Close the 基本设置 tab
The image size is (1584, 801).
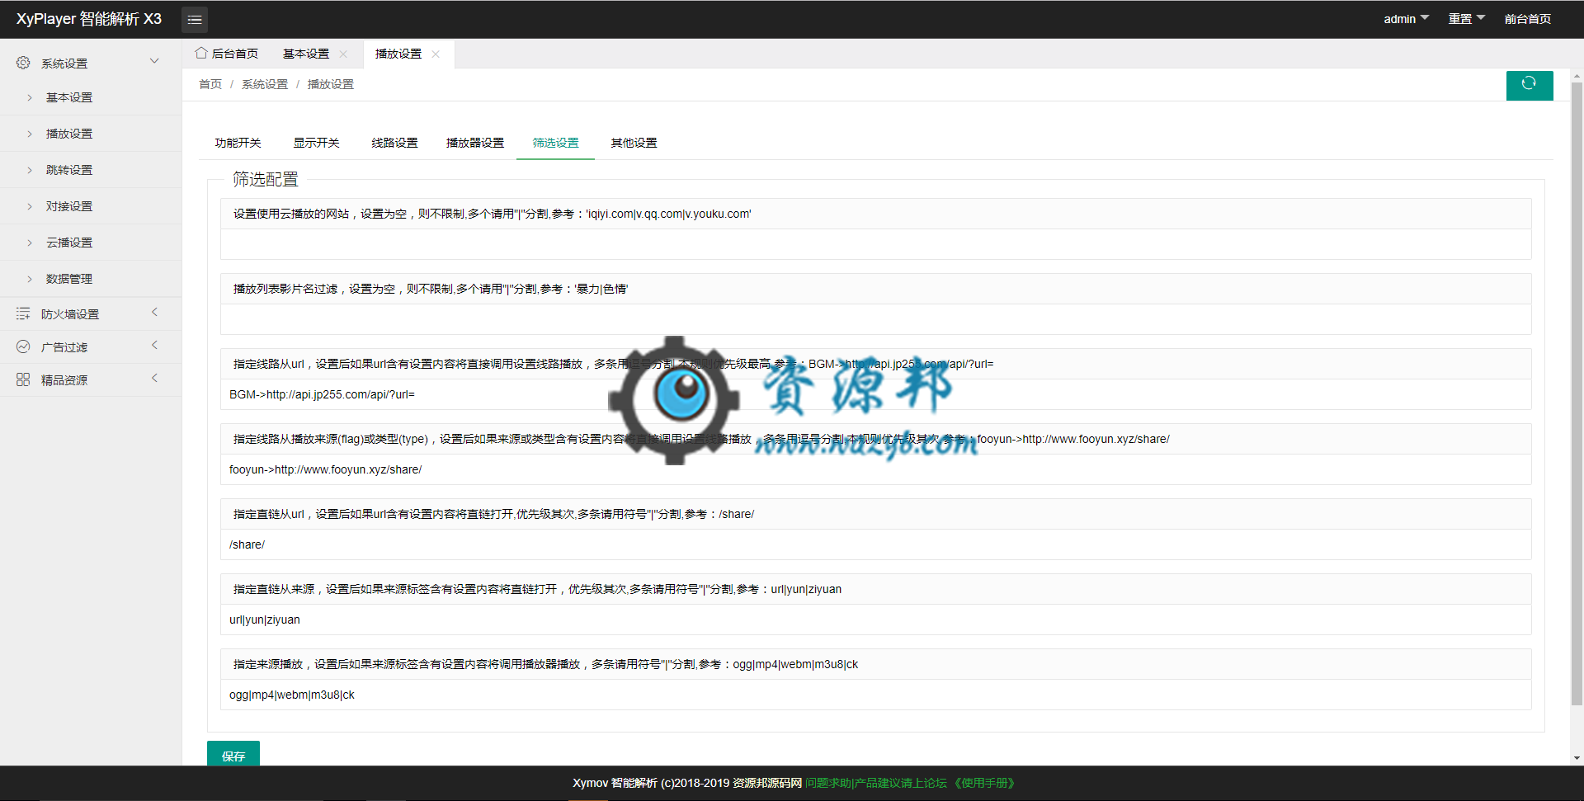pyautogui.click(x=343, y=54)
